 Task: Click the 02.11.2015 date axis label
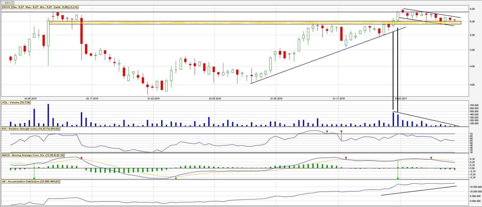coord(91,99)
